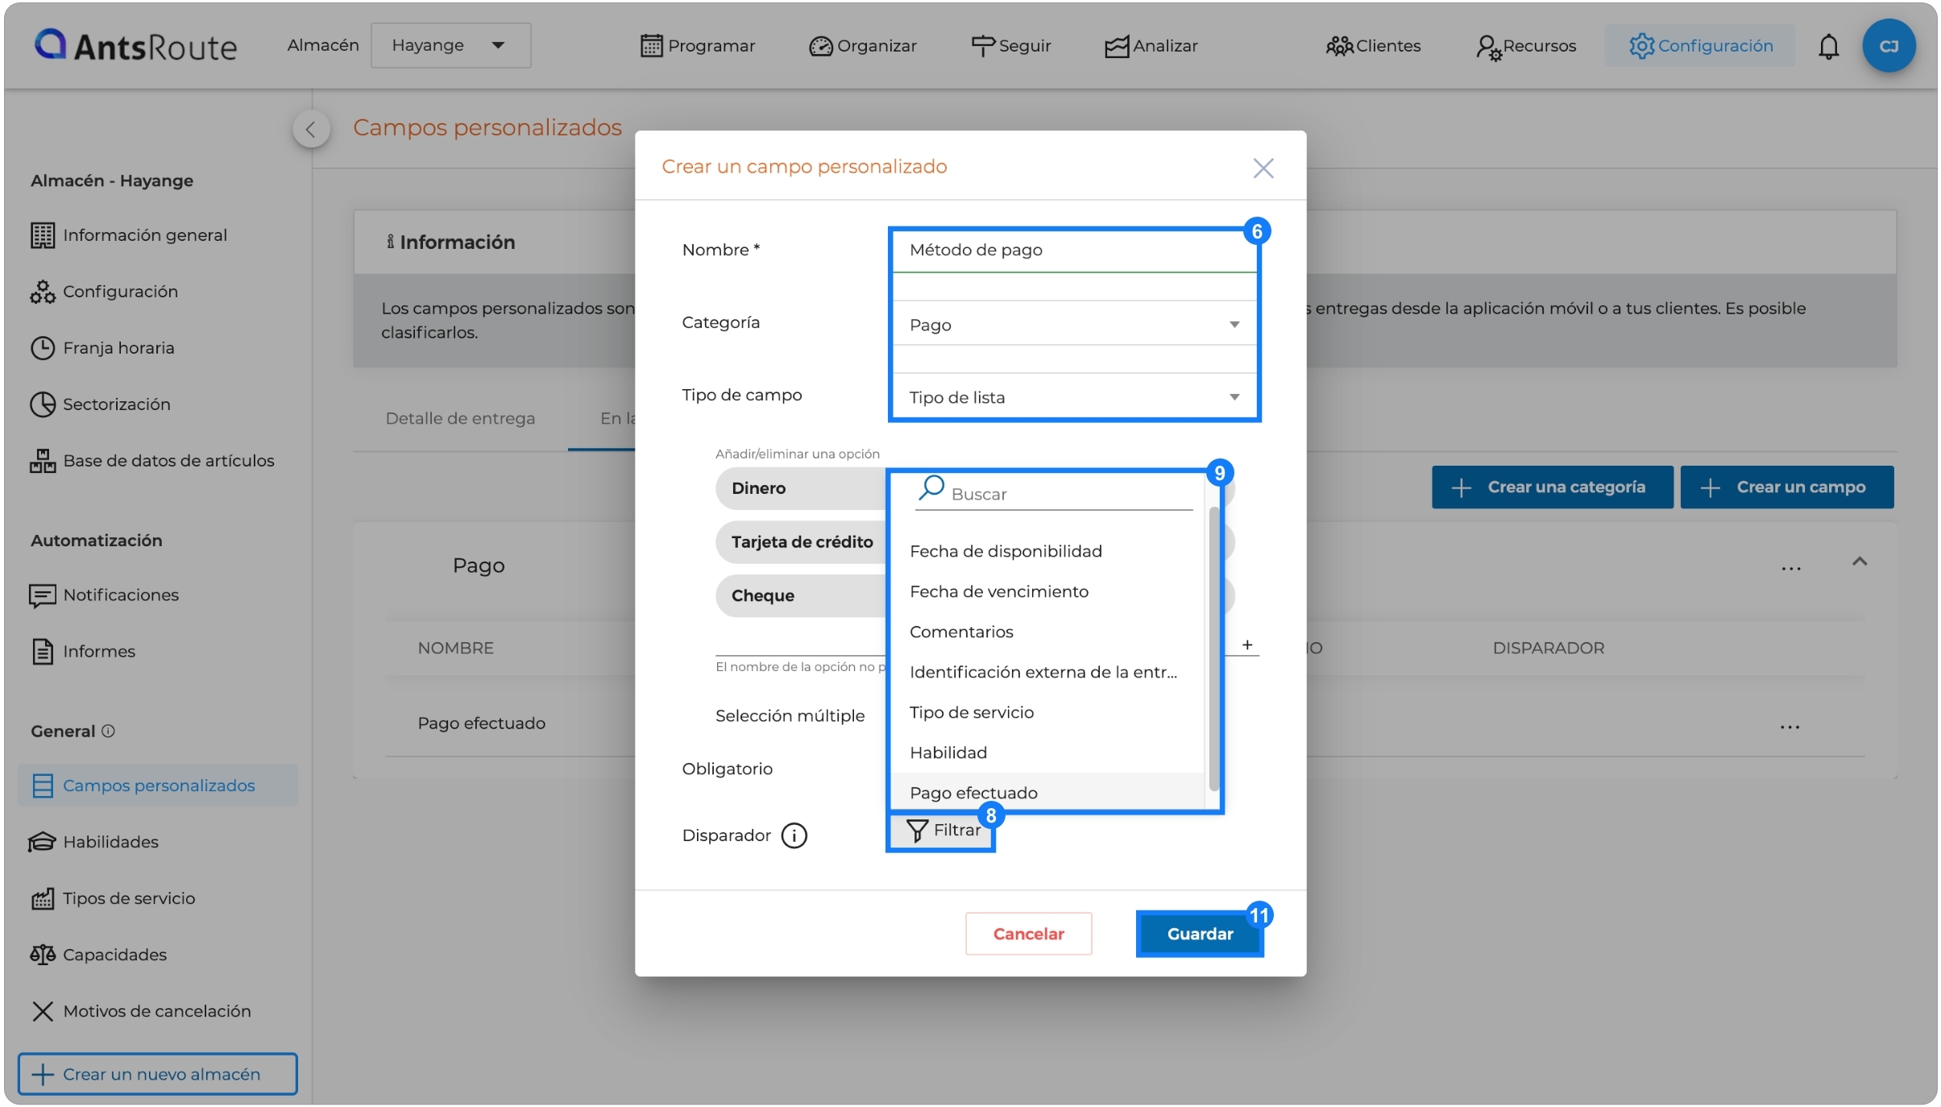
Task: Go to the Programar menu
Action: [698, 46]
